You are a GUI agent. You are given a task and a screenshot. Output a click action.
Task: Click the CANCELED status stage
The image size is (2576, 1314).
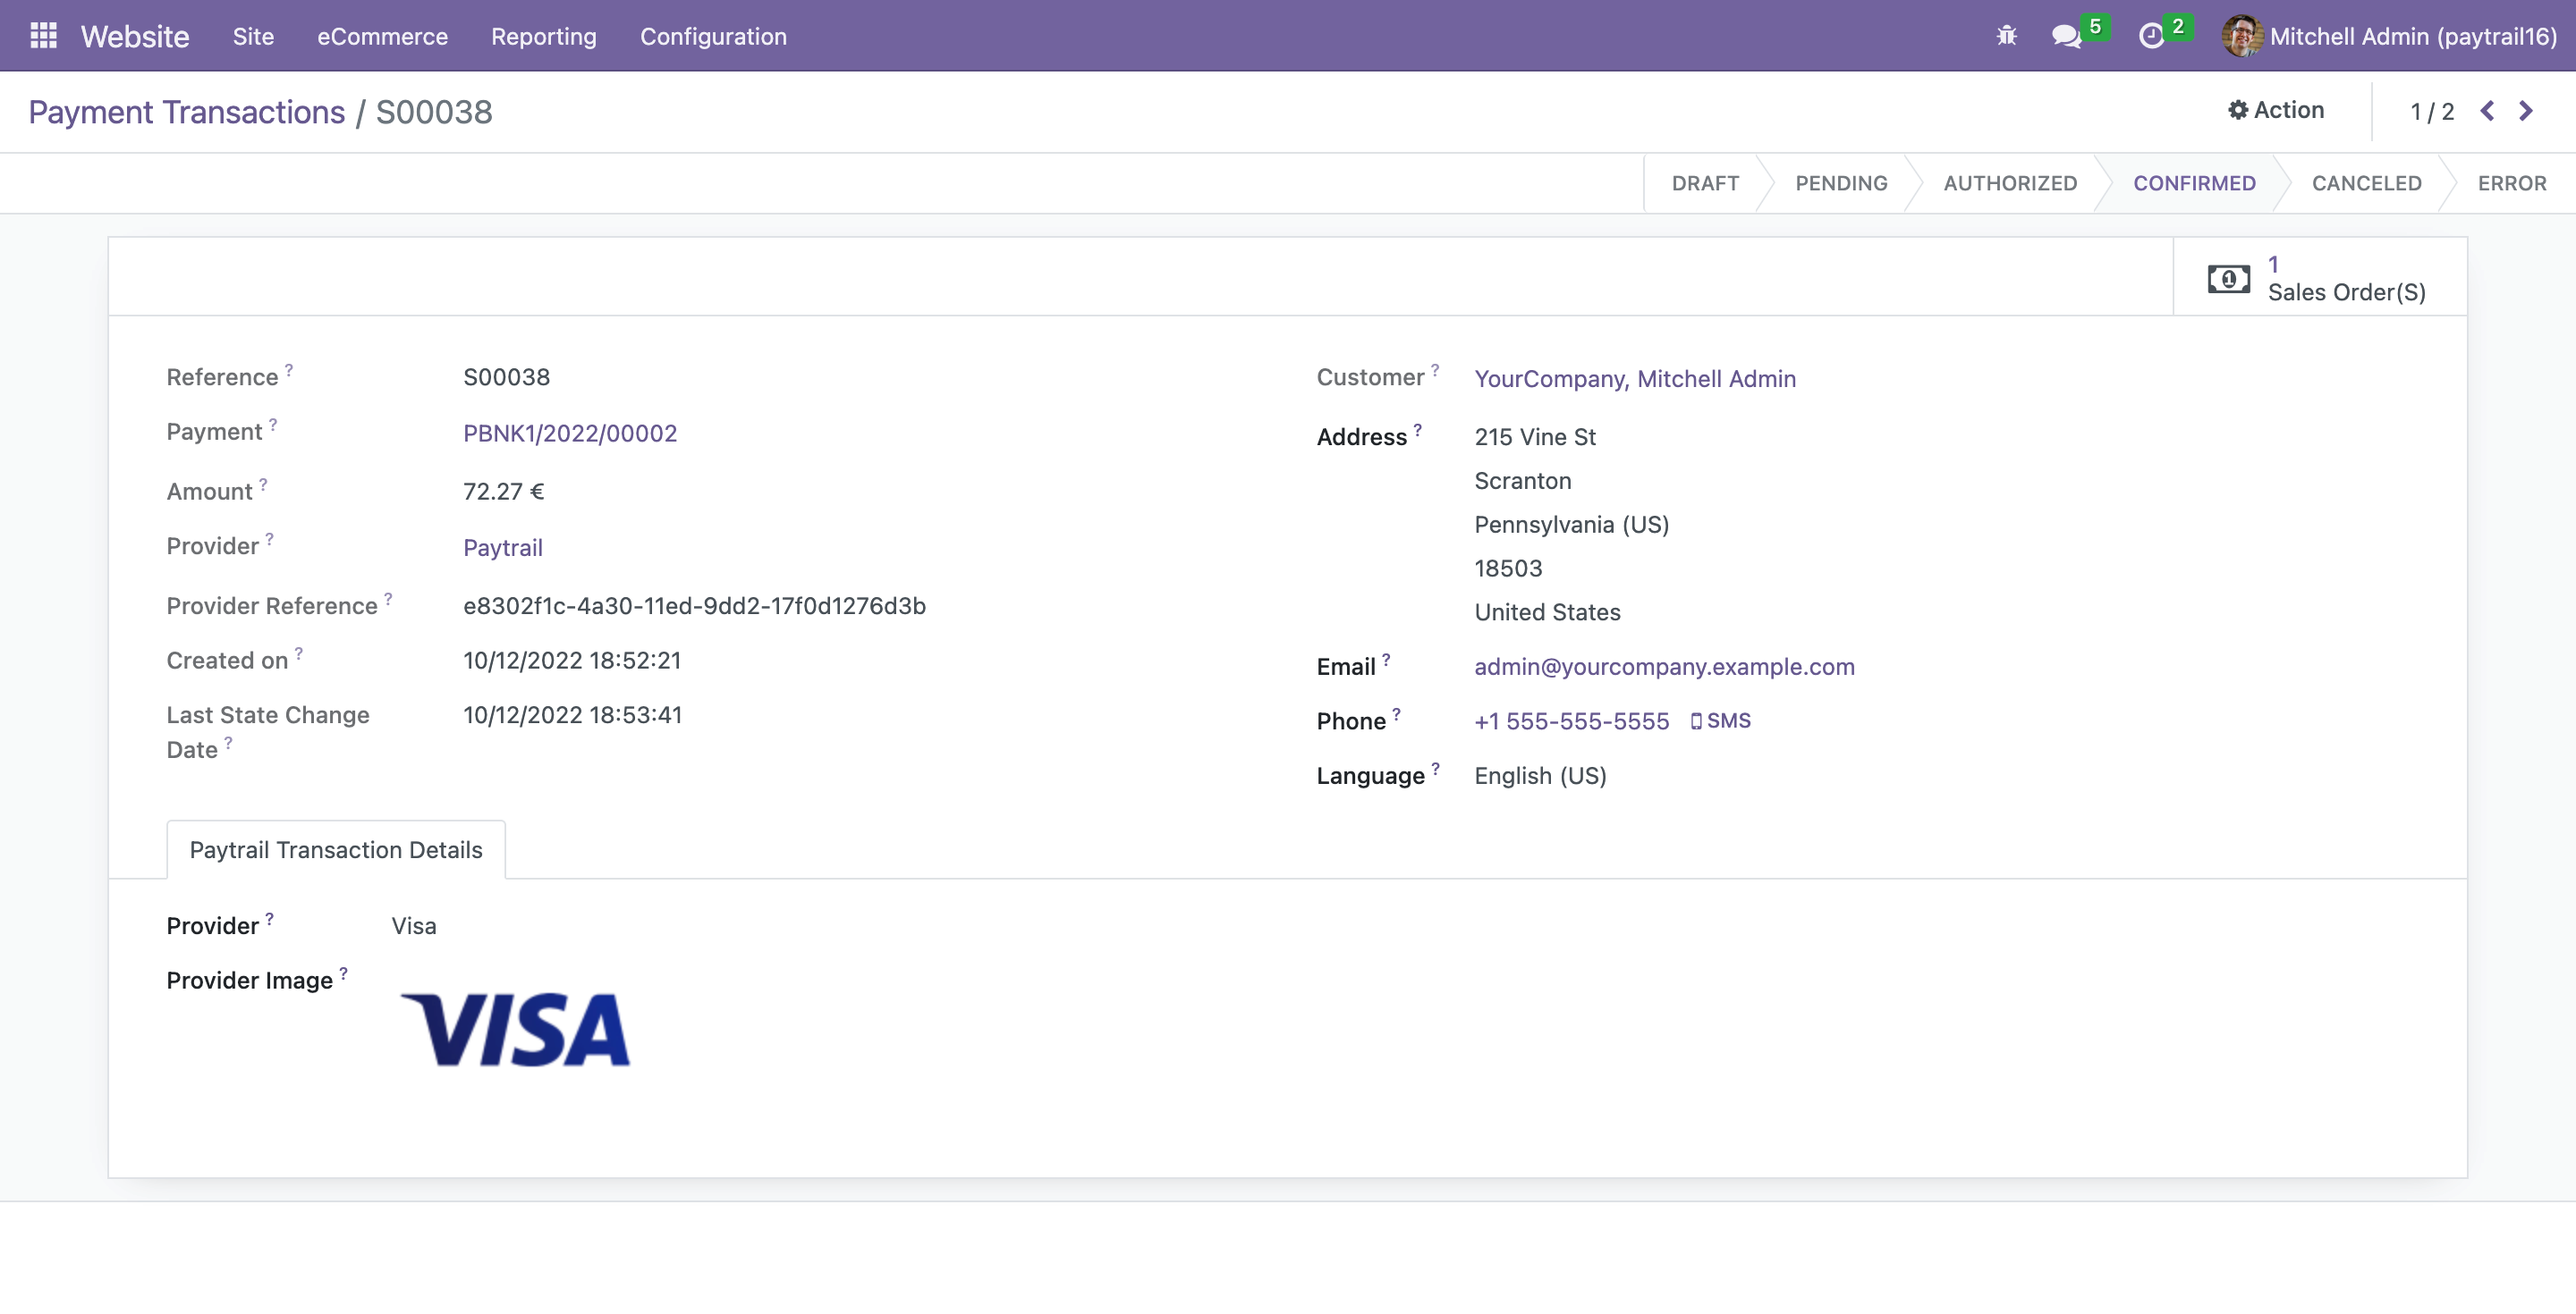2366,183
